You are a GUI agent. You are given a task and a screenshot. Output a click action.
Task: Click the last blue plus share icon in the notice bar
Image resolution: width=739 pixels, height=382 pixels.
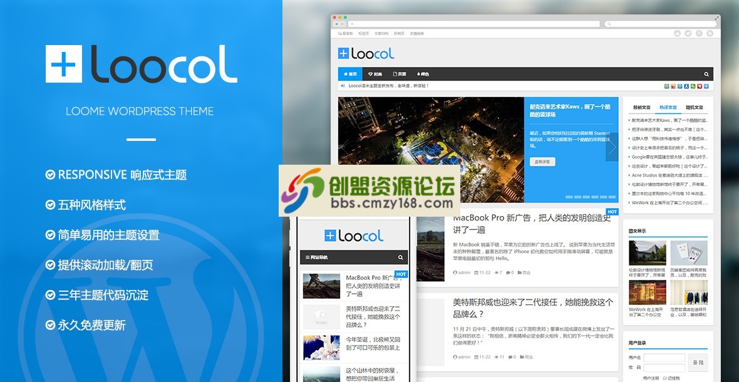[x=706, y=86]
